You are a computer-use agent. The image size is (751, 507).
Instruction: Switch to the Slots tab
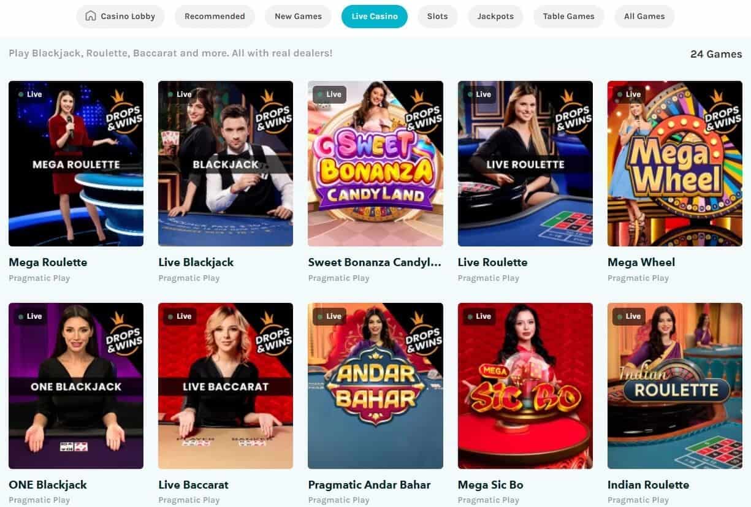437,17
